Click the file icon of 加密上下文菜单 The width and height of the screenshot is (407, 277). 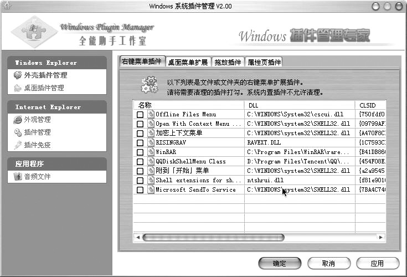tap(151, 133)
